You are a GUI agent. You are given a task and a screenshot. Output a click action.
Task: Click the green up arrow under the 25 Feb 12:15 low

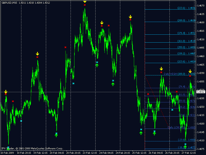tap(141, 133)
